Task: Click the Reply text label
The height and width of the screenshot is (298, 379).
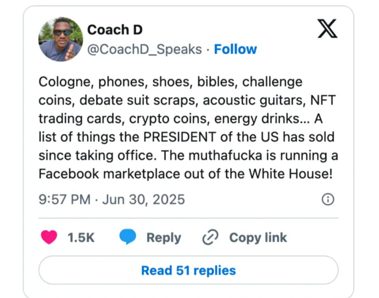Action: pyautogui.click(x=164, y=238)
